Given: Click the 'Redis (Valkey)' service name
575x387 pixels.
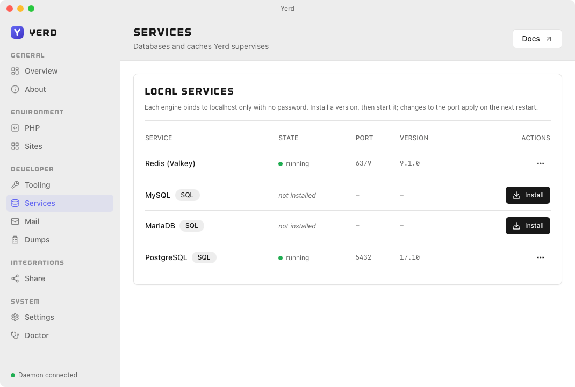Looking at the screenshot, I should coord(170,163).
